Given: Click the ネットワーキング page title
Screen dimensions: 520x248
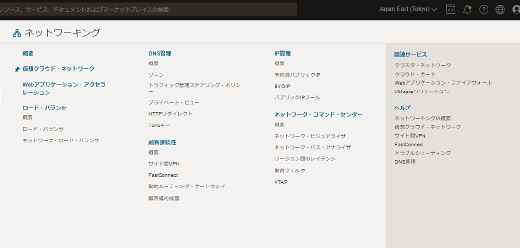Looking at the screenshot, I should 63,32.
